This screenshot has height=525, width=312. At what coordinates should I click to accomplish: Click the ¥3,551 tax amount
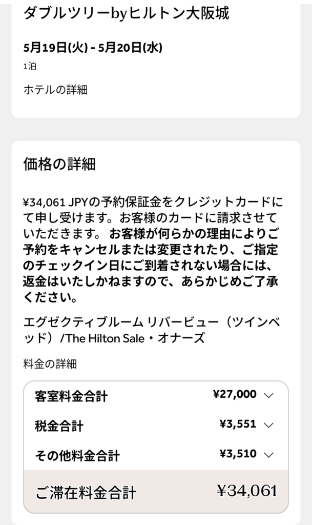tap(238, 424)
